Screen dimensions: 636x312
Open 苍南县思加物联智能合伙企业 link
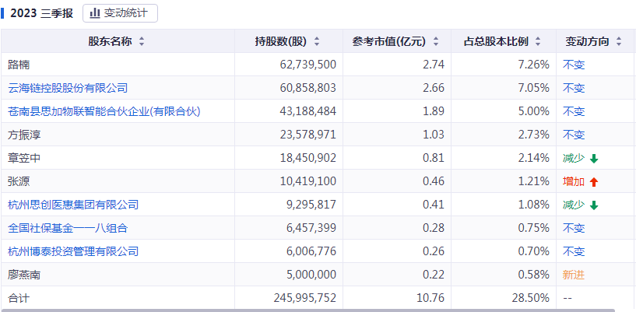click(x=104, y=111)
